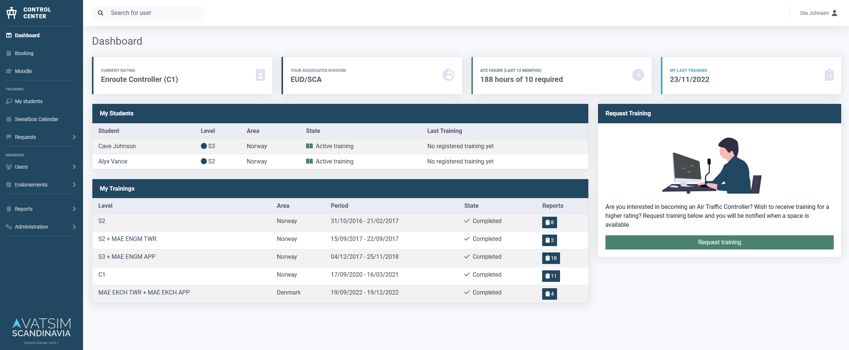The width and height of the screenshot is (849, 350).
Task: Open the 4 reports for MAE EKCH training
Action: [550, 294]
